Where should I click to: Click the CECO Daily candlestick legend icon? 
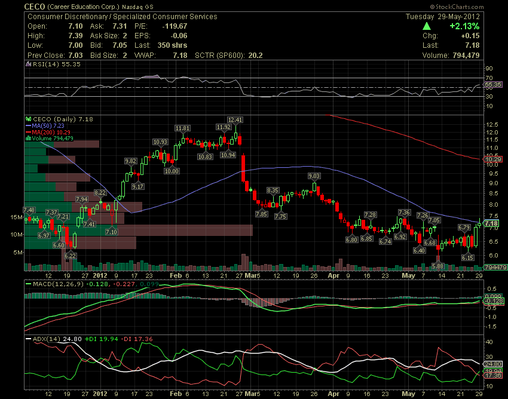click(29, 119)
